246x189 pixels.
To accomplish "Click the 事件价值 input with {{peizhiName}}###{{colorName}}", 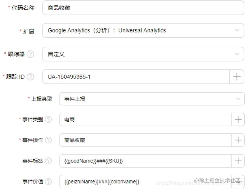I will coord(146,181).
